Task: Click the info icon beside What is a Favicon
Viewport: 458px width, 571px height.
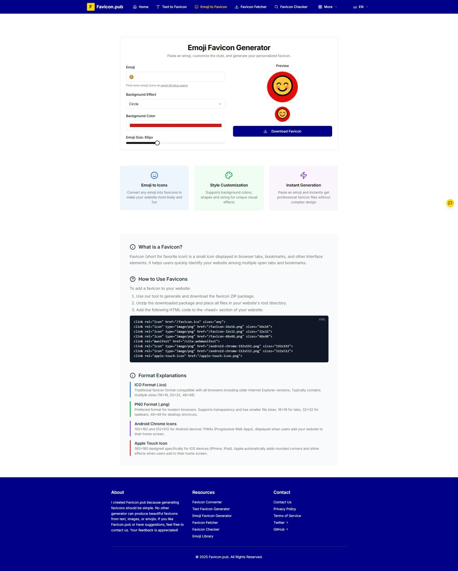Action: coord(132,247)
